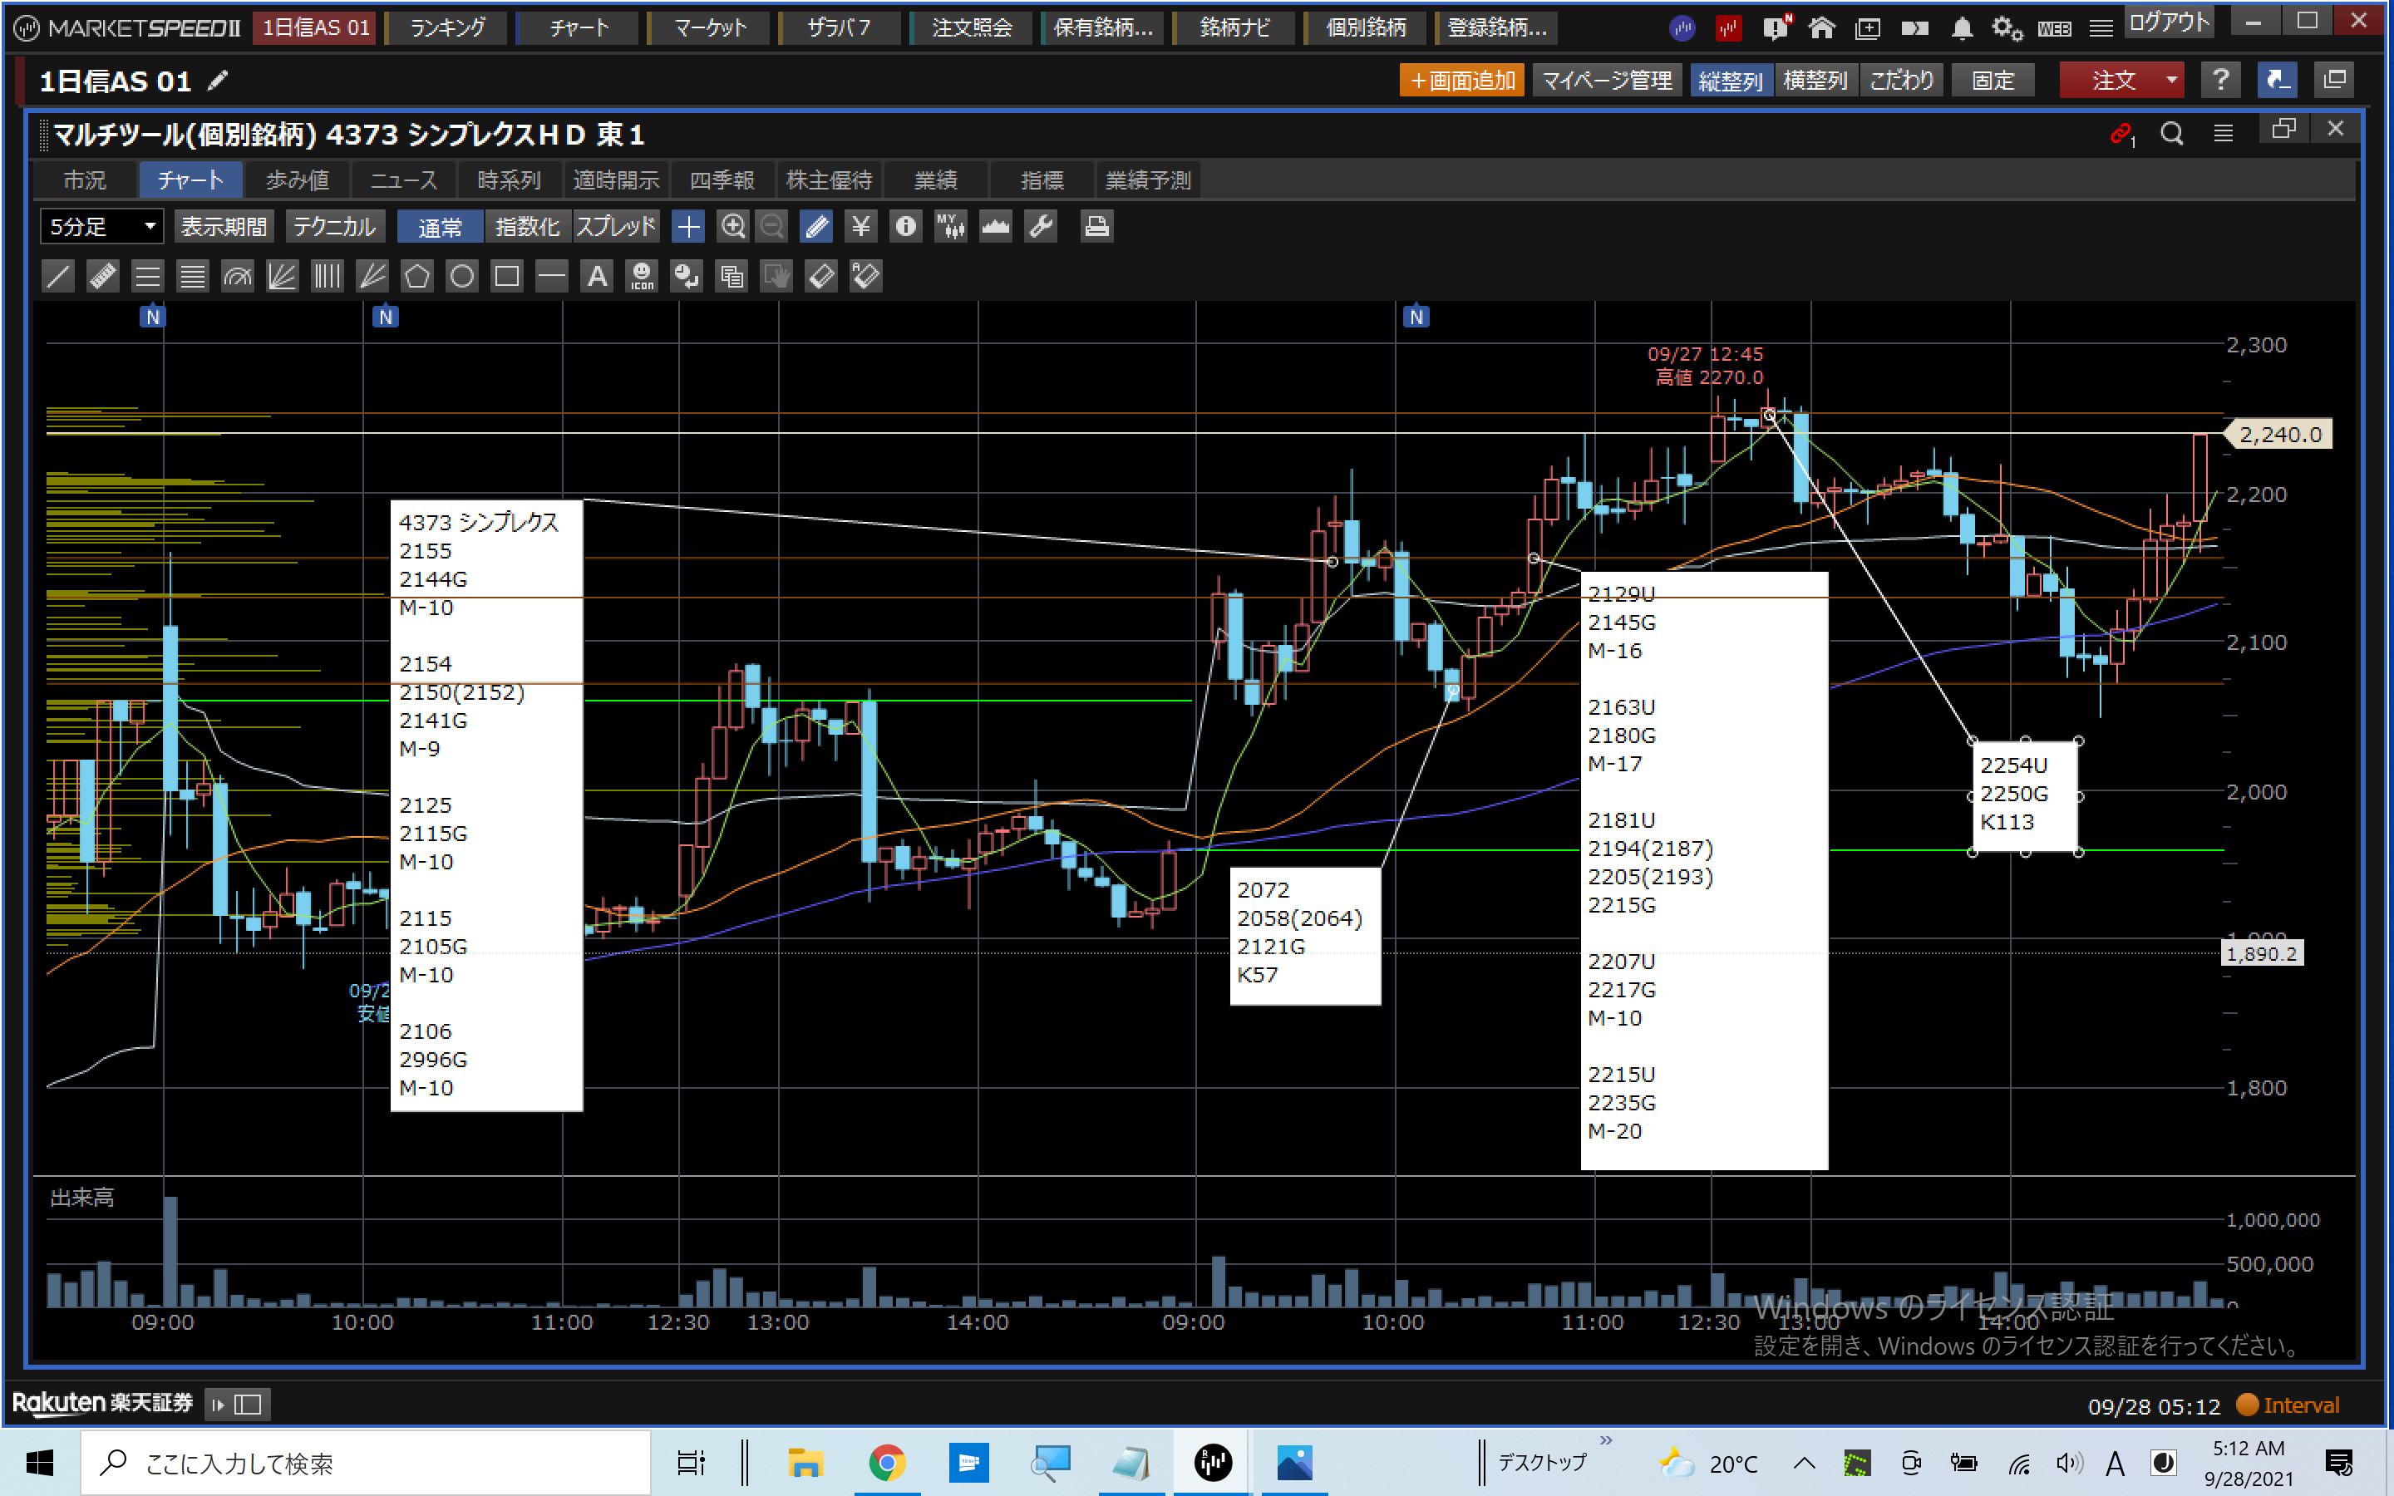Expand the 注文 order dropdown arrow
2394x1496 pixels.
pyautogui.click(x=2171, y=80)
